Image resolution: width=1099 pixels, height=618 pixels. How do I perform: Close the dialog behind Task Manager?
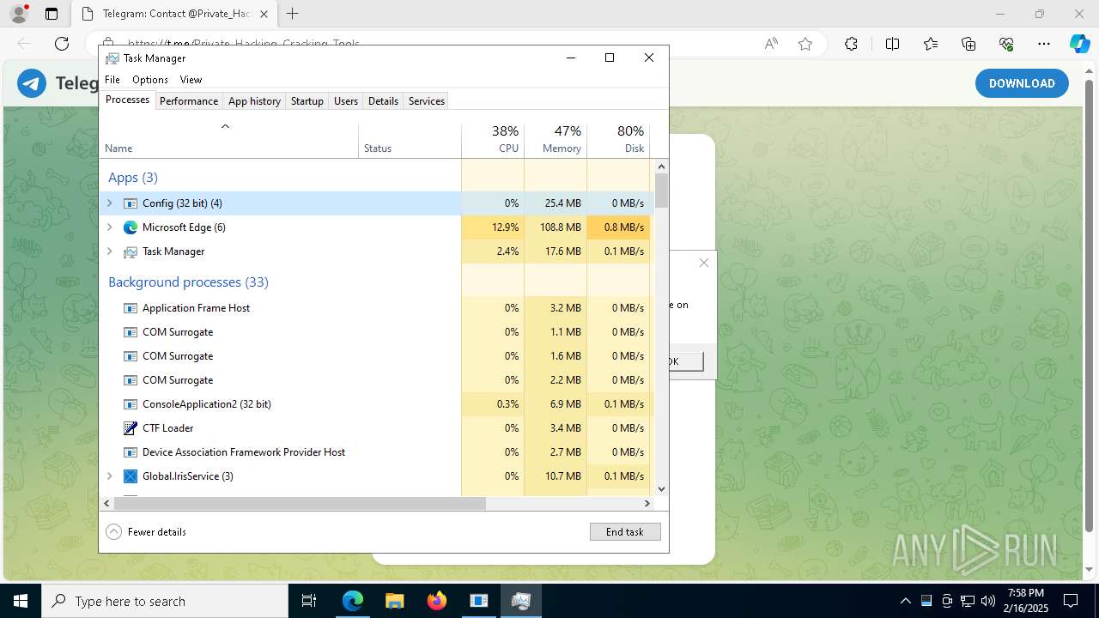[704, 263]
